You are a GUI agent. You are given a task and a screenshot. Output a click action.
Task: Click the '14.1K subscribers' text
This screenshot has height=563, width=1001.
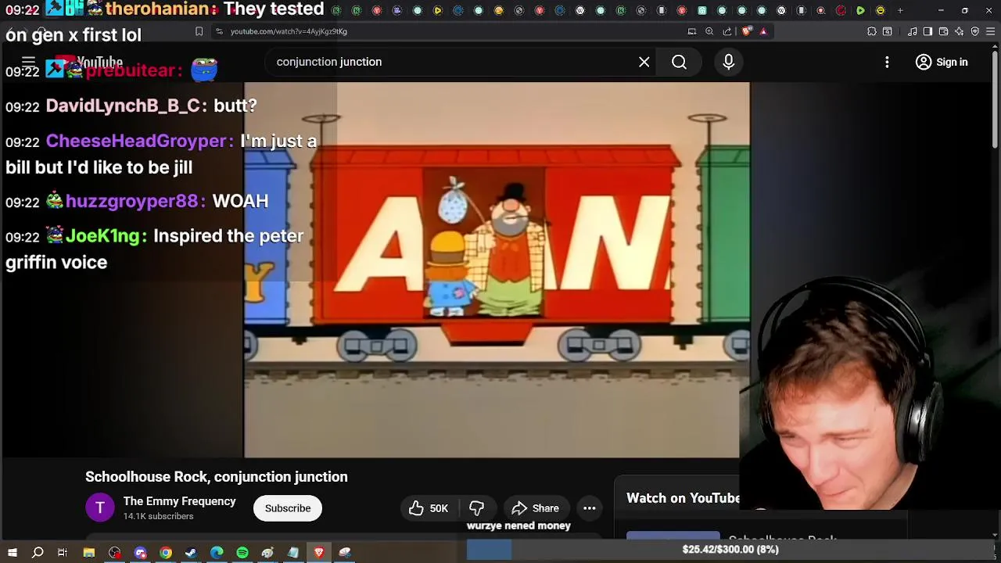(x=158, y=516)
